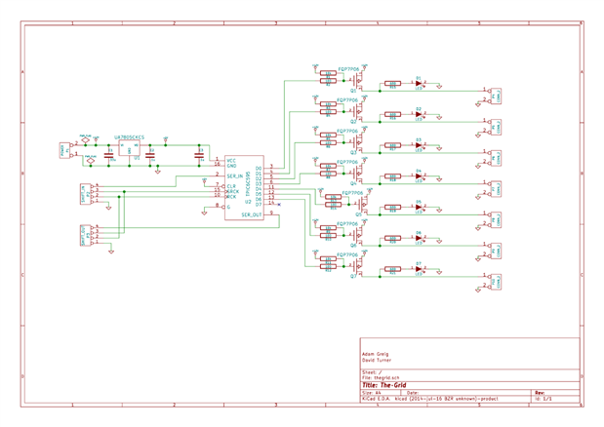Click the junction dot on the SRCK wire

click(x=124, y=192)
